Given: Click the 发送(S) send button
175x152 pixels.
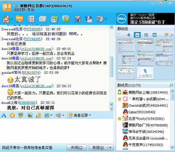Looking at the screenshot, I should [98, 148].
